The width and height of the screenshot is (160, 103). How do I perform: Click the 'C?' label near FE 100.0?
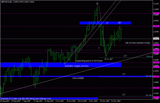pyautogui.click(x=124, y=74)
